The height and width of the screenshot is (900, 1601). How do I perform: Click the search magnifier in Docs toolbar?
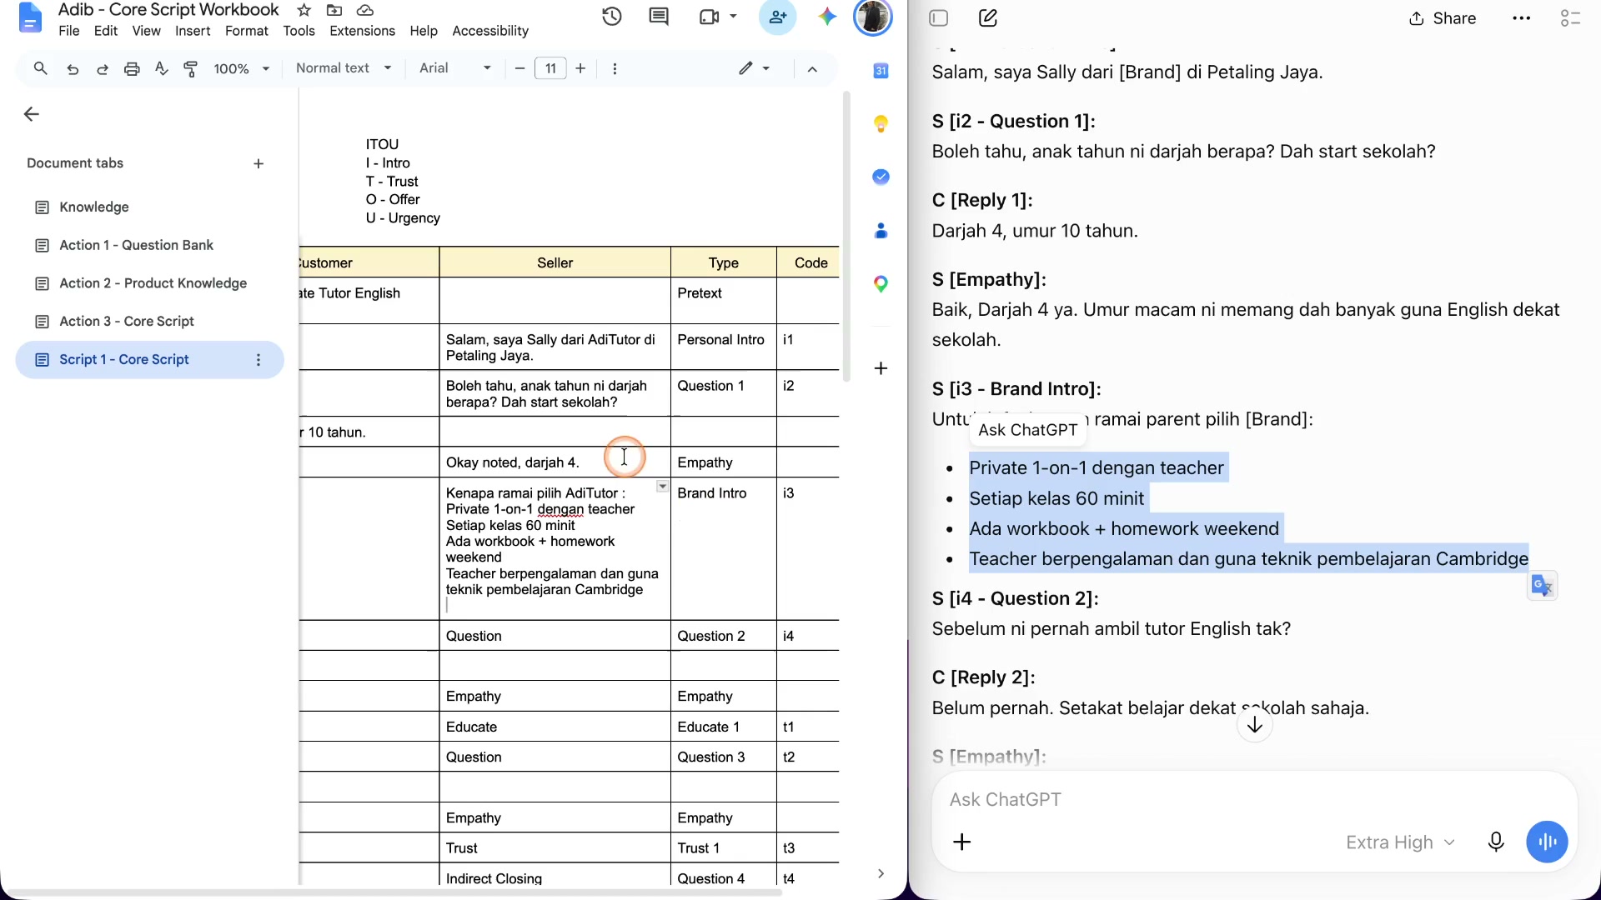coord(40,68)
